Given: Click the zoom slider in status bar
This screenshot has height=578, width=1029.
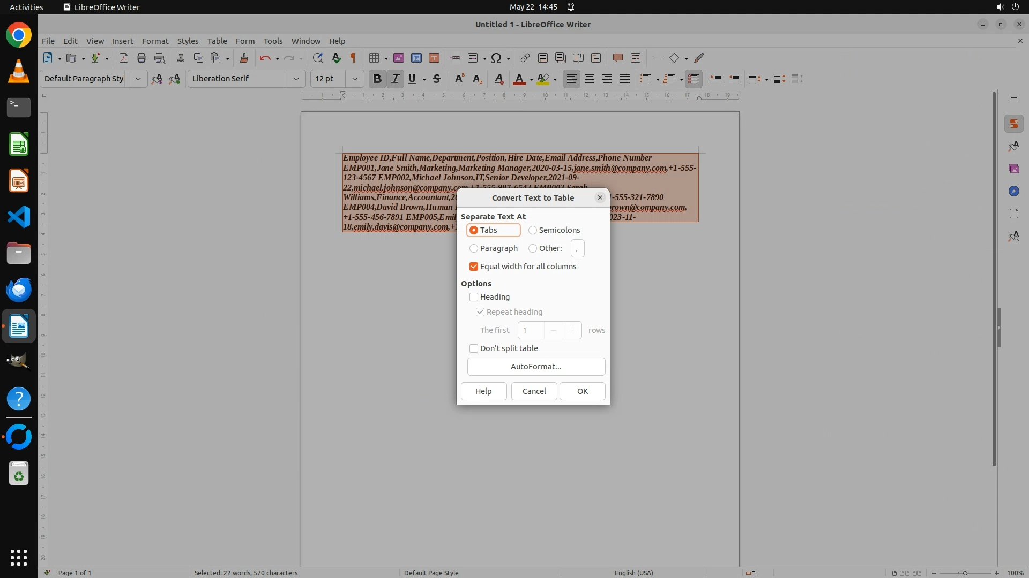Looking at the screenshot, I should click(x=965, y=573).
